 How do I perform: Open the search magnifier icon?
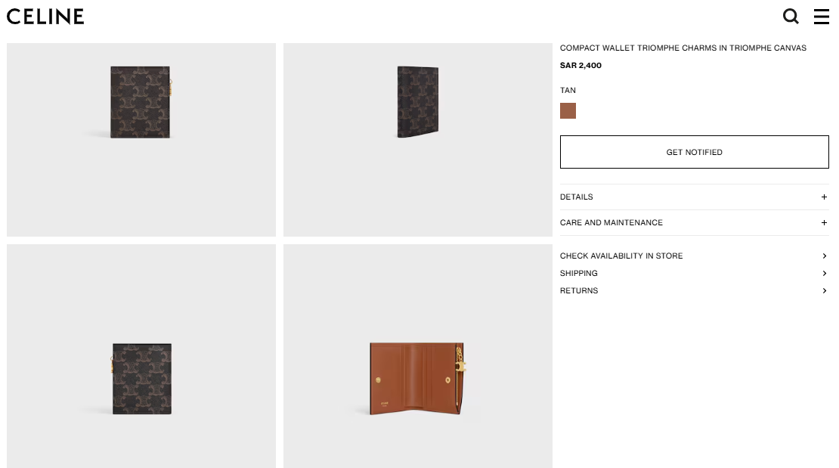791,17
